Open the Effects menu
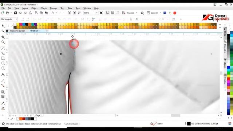The image size is (233, 131). pos(44,8)
